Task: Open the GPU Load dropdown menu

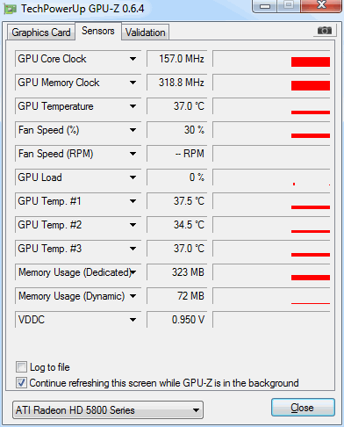Action: click(133, 177)
